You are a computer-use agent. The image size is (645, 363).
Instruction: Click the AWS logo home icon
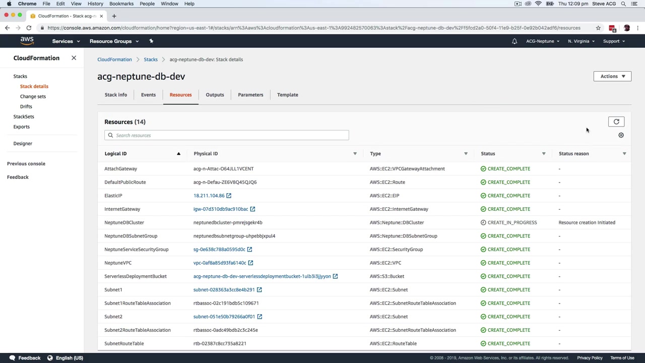(27, 41)
